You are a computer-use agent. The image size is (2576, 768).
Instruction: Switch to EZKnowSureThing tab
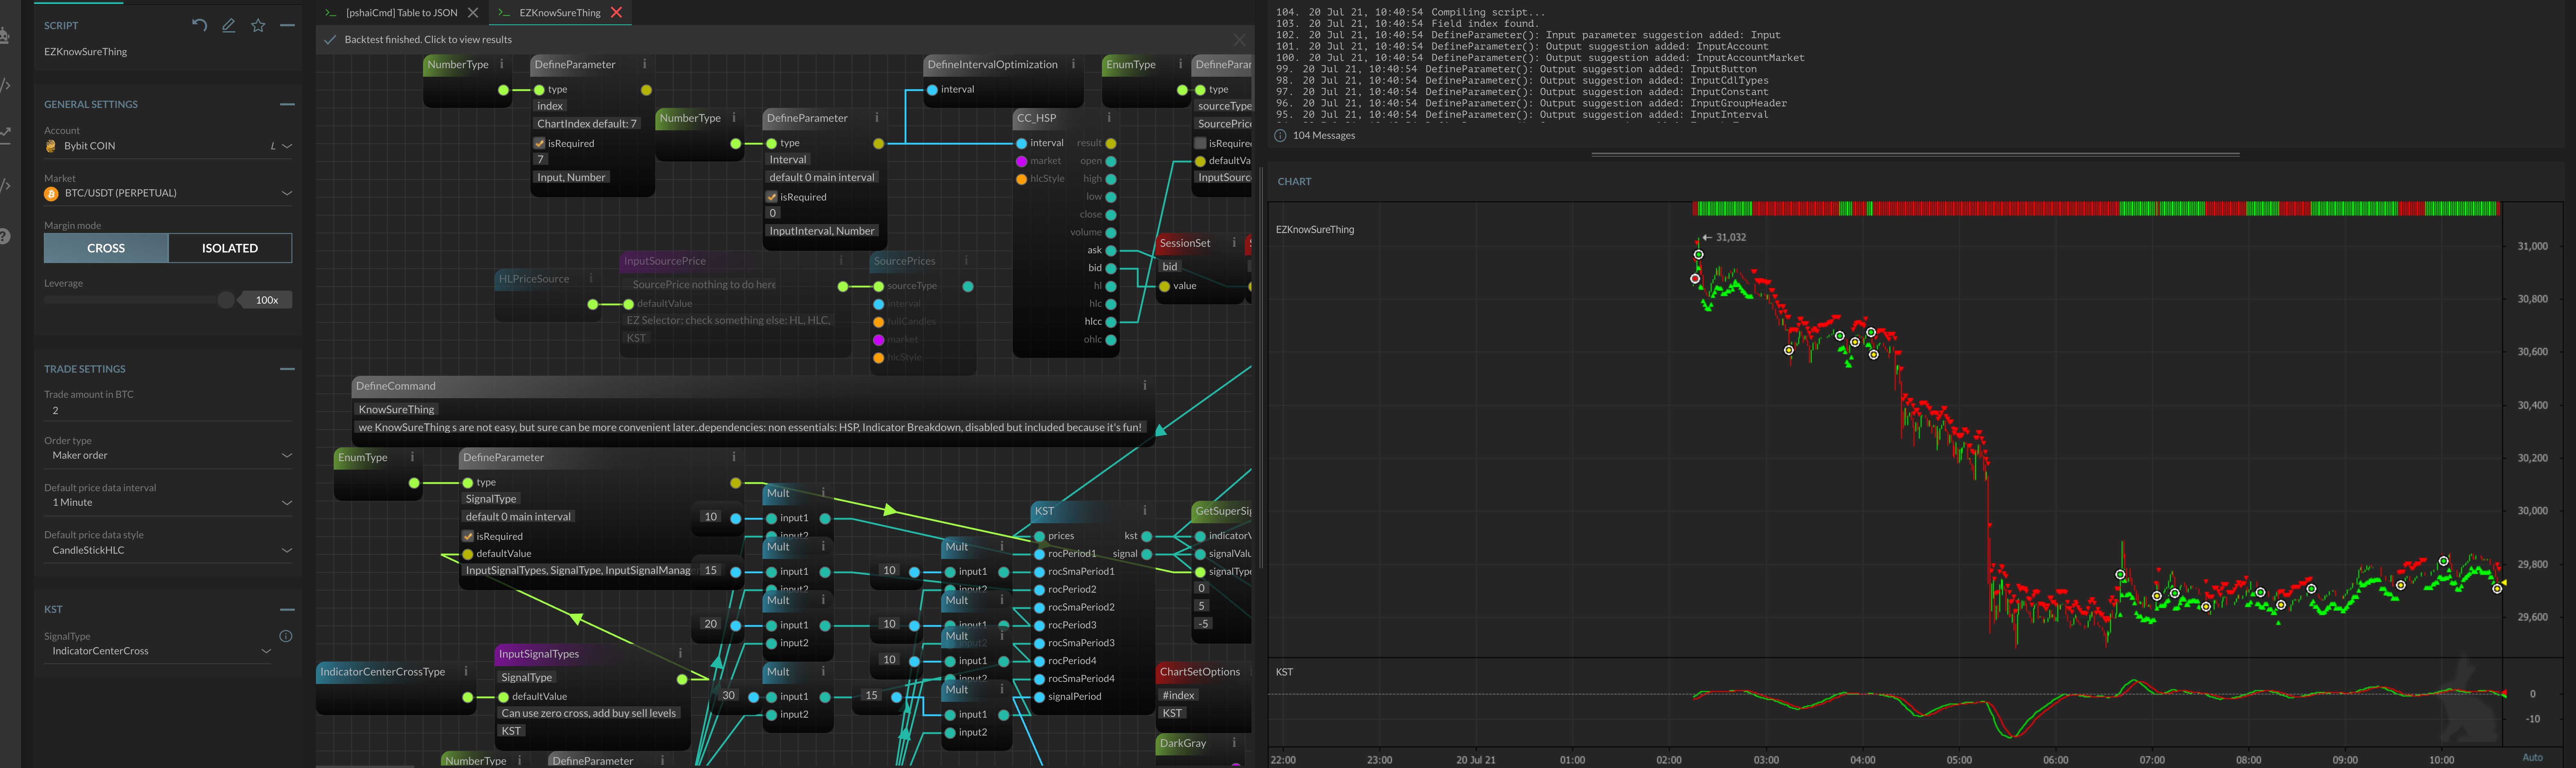(x=560, y=12)
